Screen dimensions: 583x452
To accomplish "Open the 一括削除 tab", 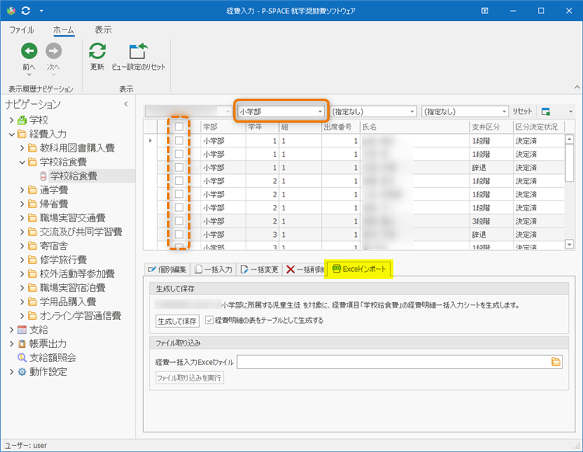I will [x=305, y=269].
